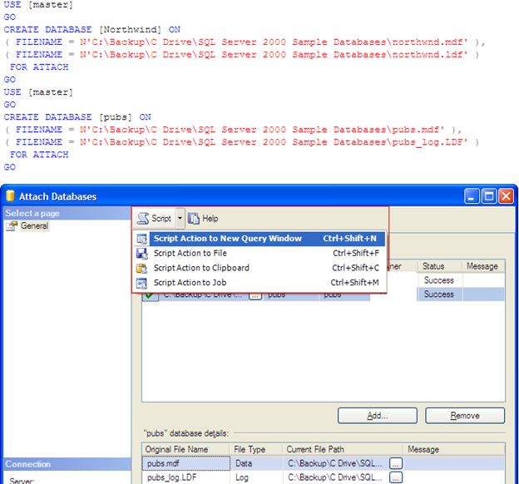Select the first Success status cell
The image size is (519, 484).
439,280
